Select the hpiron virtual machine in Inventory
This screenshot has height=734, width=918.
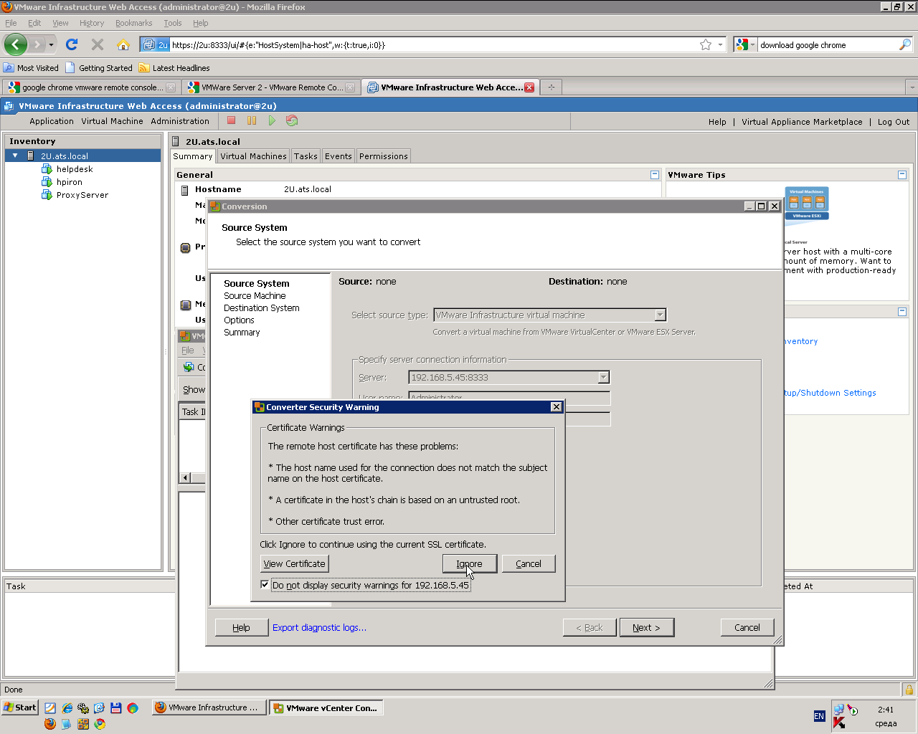pos(69,182)
